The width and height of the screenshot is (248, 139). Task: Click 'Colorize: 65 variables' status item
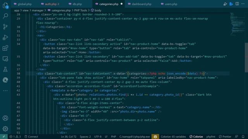tap(173, 137)
